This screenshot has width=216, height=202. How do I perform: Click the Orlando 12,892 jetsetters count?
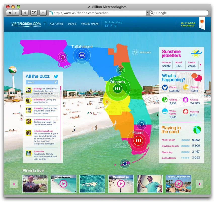tap(166, 64)
